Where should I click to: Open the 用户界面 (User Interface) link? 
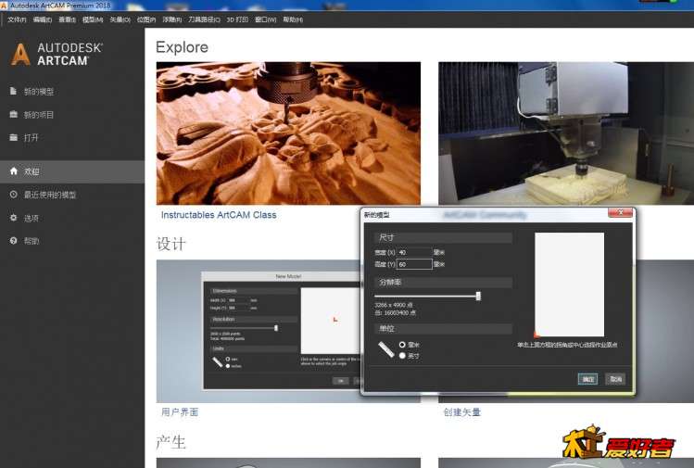(180, 411)
